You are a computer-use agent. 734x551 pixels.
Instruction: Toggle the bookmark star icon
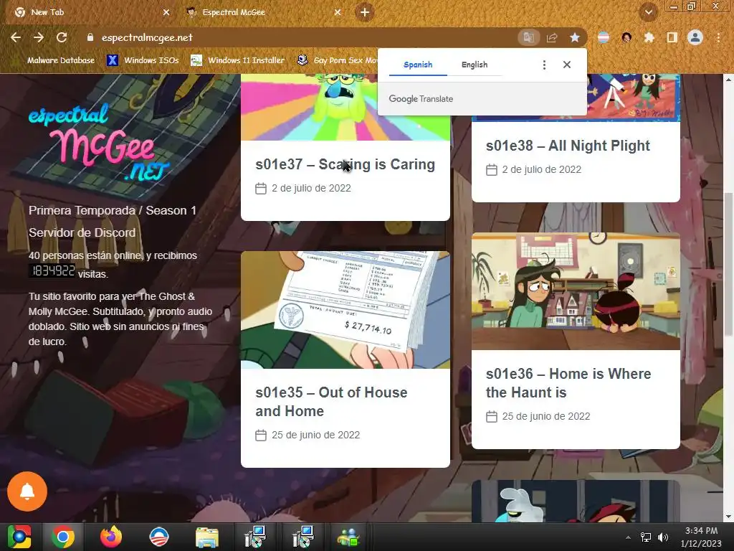coord(575,37)
